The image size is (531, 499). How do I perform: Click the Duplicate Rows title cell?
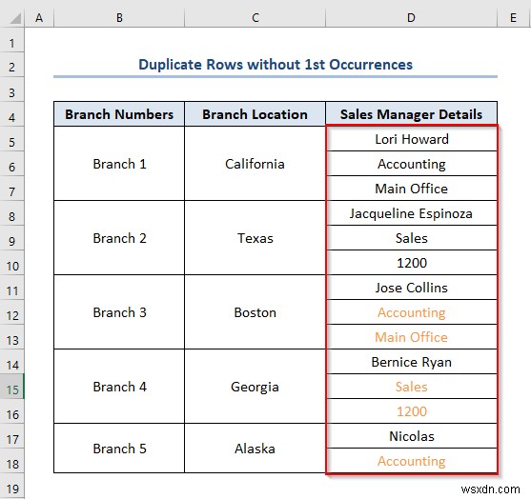(276, 64)
